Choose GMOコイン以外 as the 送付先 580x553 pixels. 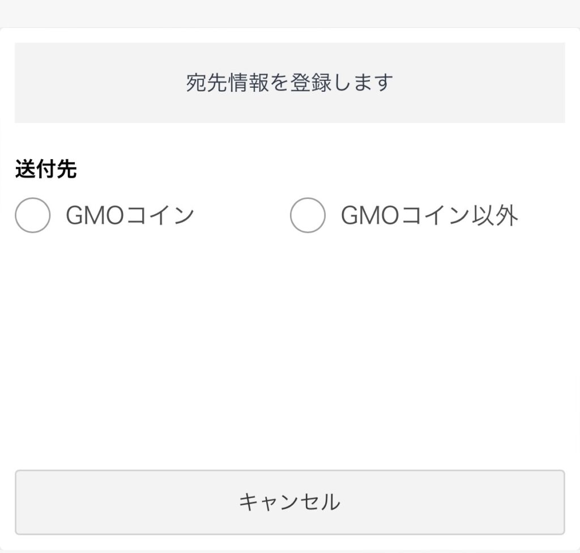(308, 215)
